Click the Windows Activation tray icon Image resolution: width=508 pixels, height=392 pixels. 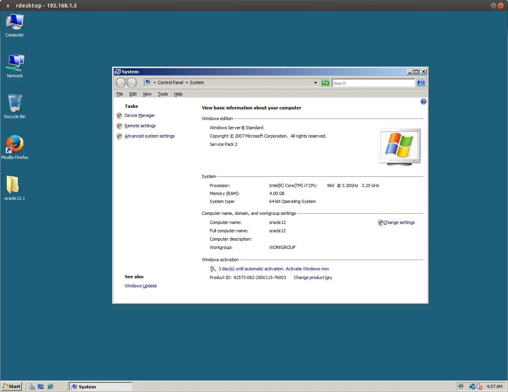[x=461, y=386]
